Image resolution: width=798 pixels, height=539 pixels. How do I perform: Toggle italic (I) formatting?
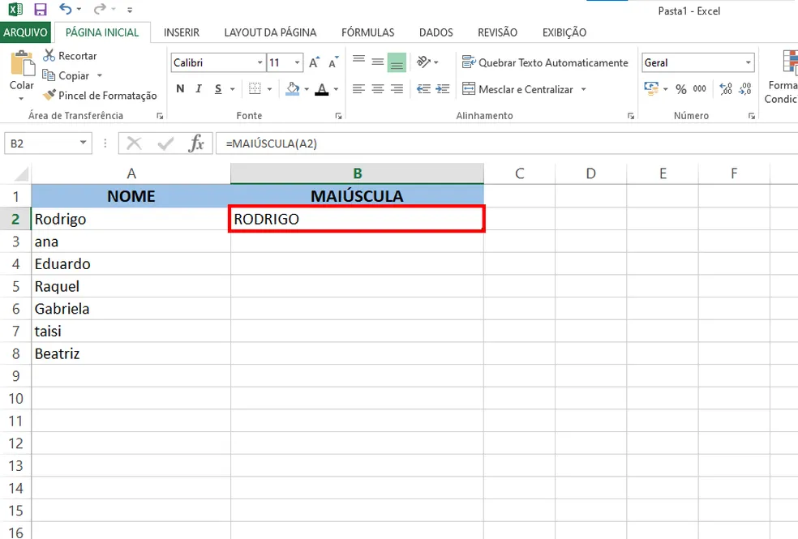[x=198, y=89]
